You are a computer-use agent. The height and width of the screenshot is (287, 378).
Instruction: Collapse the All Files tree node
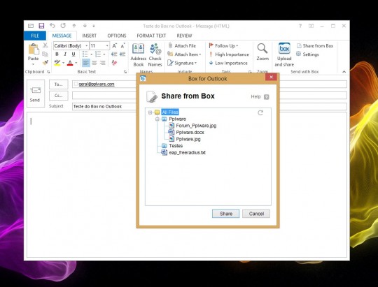tap(150, 112)
